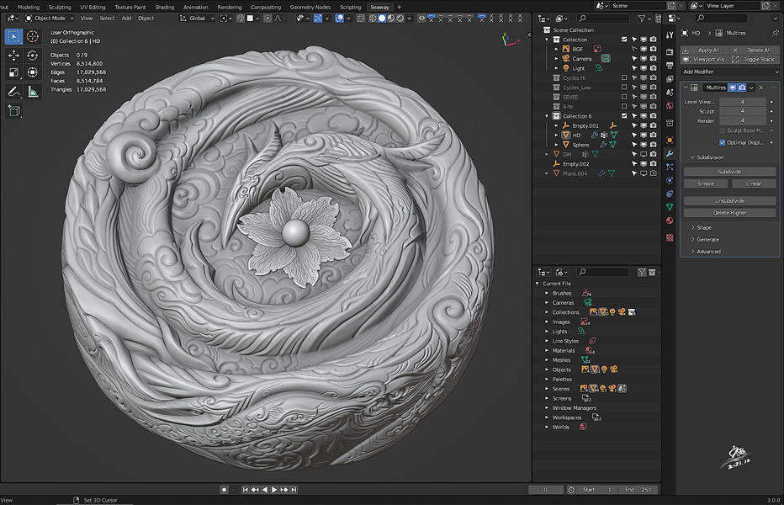
Task: Enable the Cycles Hi collection checkbox
Action: coord(624,77)
